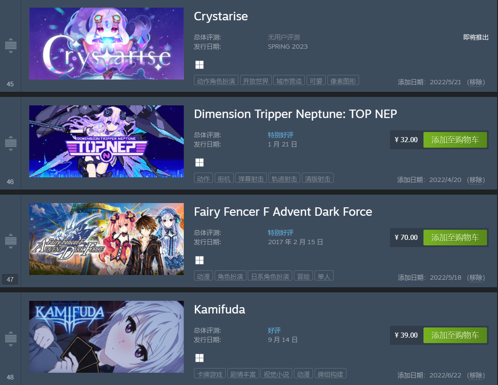
Task: Edit the rank number field showing 47
Action: (x=10, y=279)
